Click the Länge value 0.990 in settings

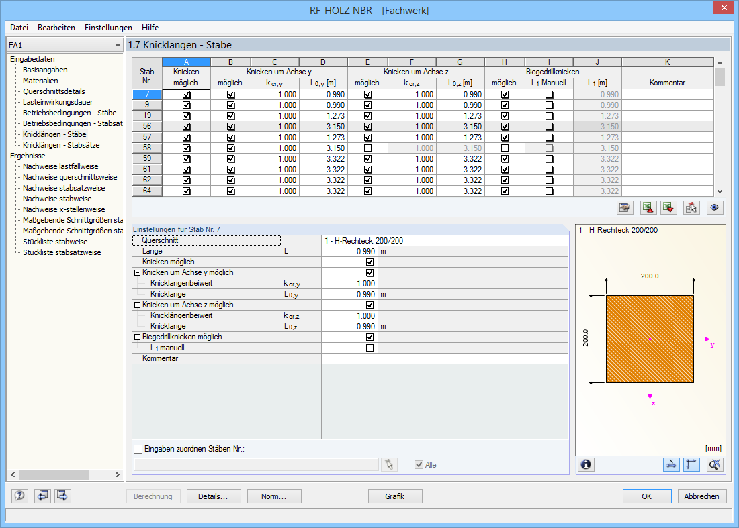tap(349, 252)
